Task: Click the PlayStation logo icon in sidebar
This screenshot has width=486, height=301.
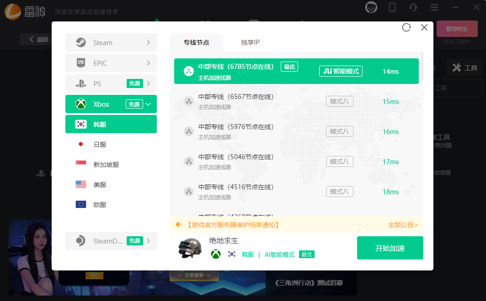Action: click(x=81, y=83)
